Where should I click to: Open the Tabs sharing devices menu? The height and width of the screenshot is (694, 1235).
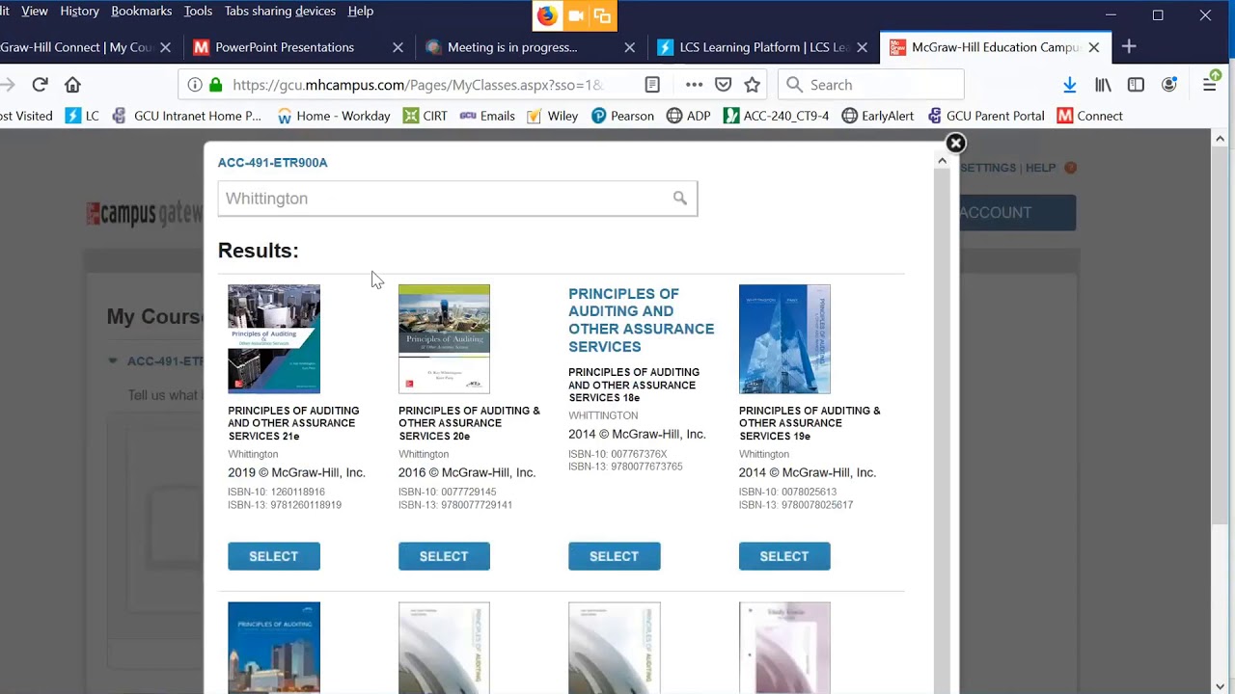pyautogui.click(x=280, y=11)
